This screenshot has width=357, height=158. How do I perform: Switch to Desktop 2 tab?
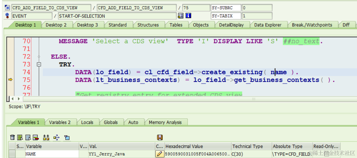click(x=56, y=25)
